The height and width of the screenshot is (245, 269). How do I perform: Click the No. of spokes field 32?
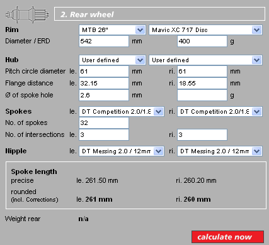104,122
